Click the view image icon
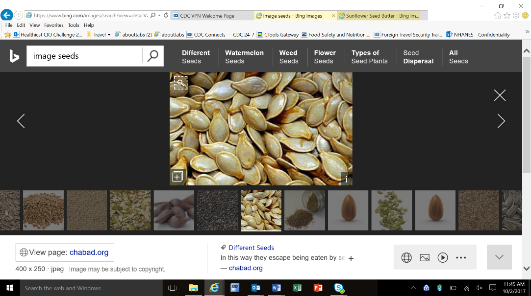 tap(425, 257)
